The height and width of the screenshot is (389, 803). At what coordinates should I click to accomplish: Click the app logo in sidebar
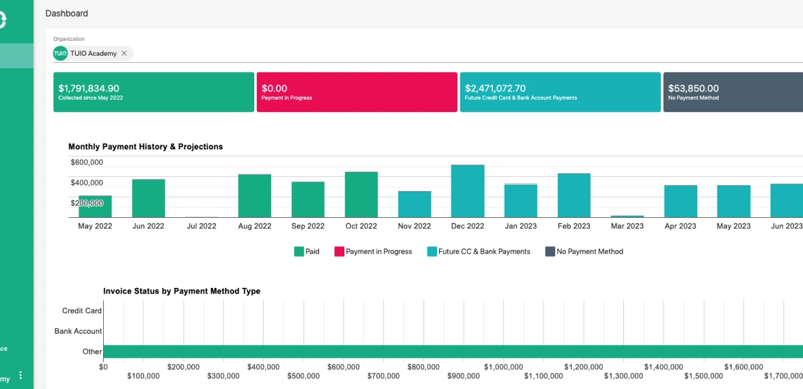click(x=3, y=20)
